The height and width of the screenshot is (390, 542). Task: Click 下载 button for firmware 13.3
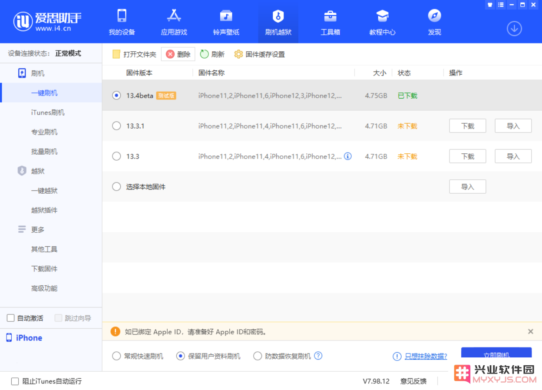coord(467,156)
